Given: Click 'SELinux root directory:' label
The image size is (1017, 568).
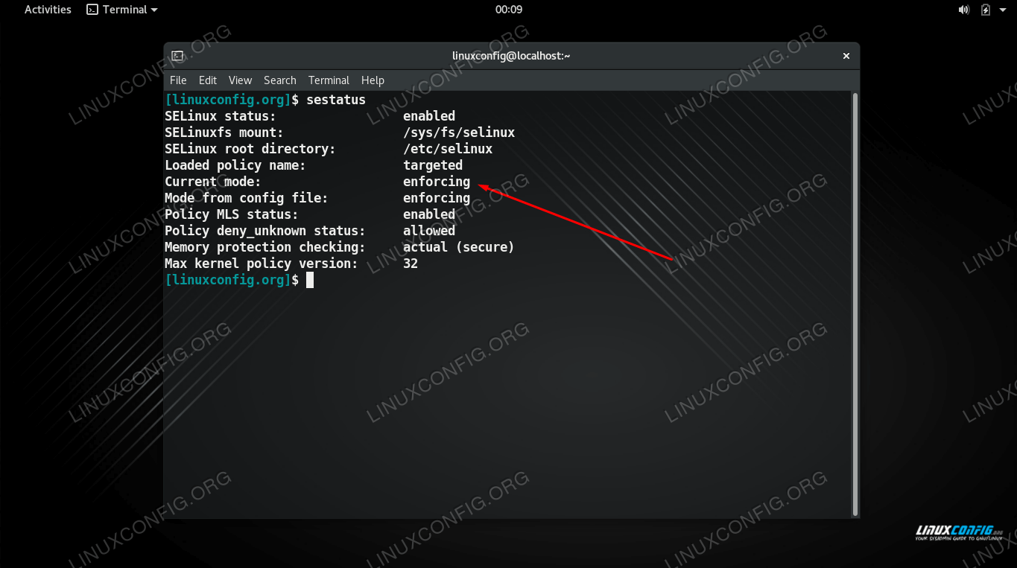Looking at the screenshot, I should (x=250, y=149).
